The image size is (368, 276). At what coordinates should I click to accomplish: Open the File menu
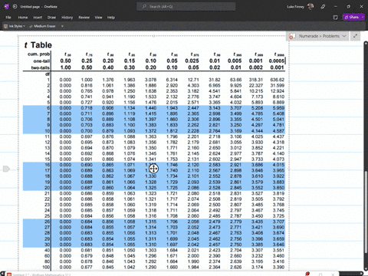8,18
